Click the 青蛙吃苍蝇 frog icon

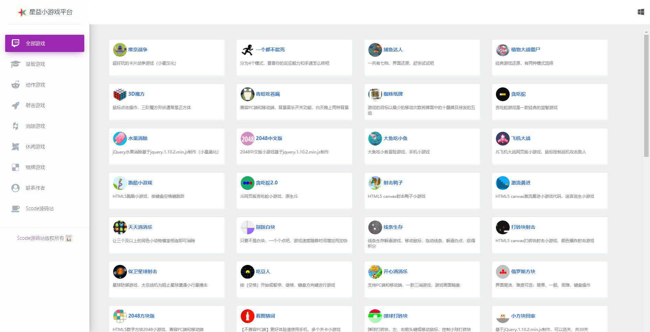click(247, 94)
